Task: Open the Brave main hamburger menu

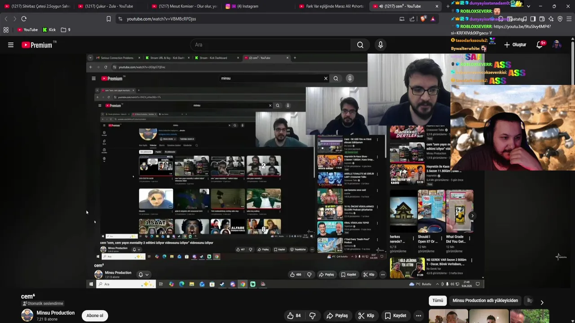Action: [569, 19]
